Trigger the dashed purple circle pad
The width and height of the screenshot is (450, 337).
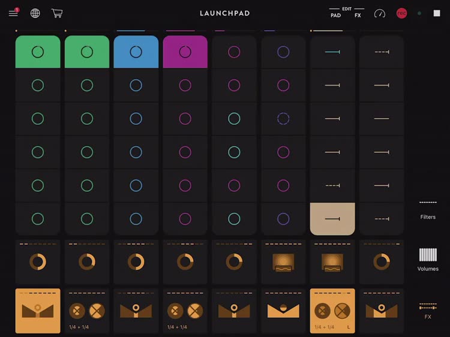point(283,119)
